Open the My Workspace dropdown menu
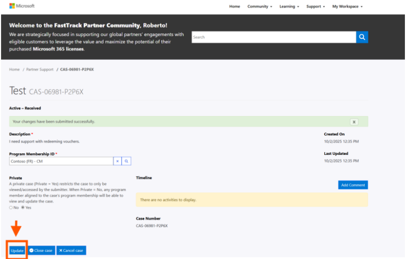 (347, 7)
